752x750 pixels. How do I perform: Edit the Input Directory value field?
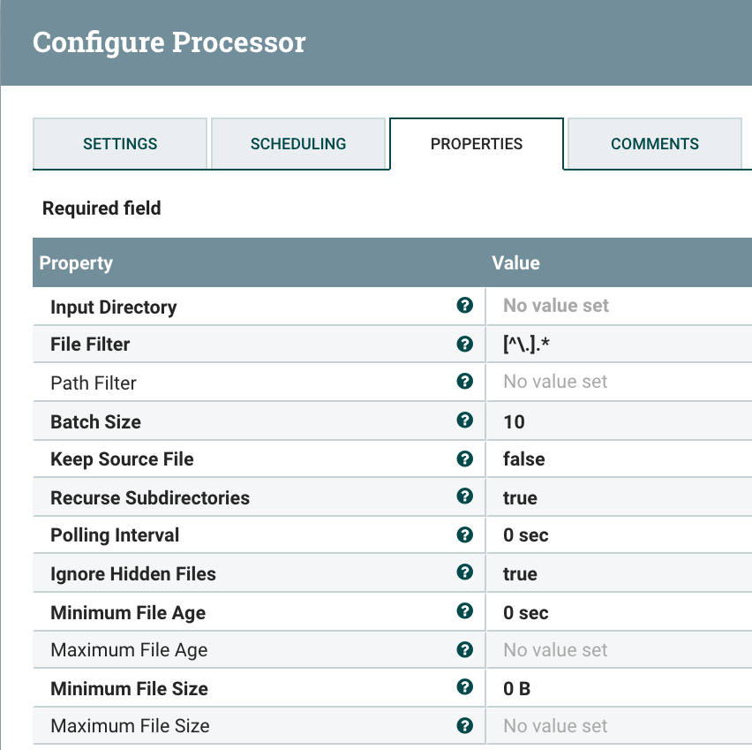click(x=618, y=306)
